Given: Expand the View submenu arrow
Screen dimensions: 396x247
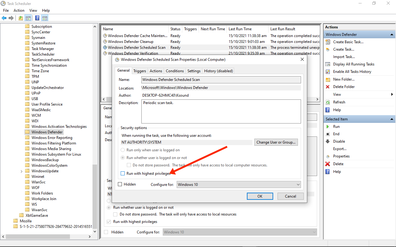Looking at the screenshot, I should 392,94.
